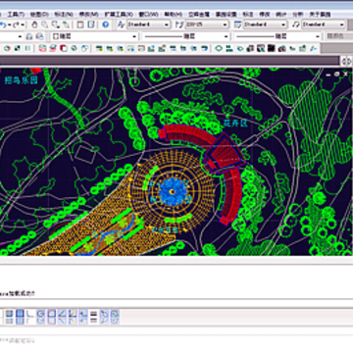Click the 花卉区 label in drawing

click(235, 123)
